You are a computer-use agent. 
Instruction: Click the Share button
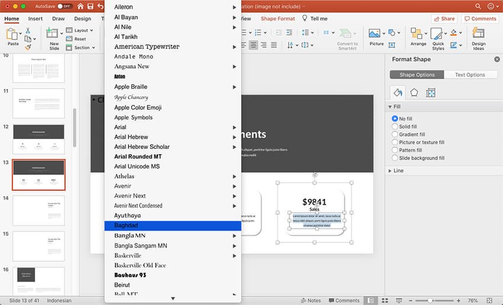pos(444,18)
